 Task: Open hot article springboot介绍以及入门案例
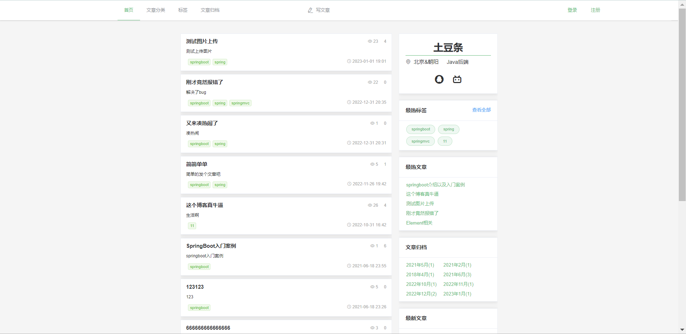[x=436, y=185]
